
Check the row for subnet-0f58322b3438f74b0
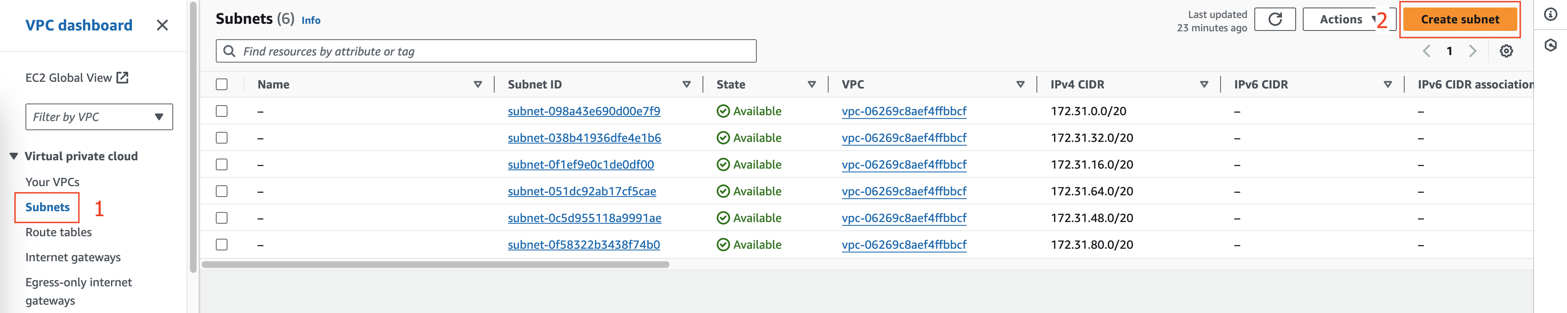pyautogui.click(x=222, y=245)
